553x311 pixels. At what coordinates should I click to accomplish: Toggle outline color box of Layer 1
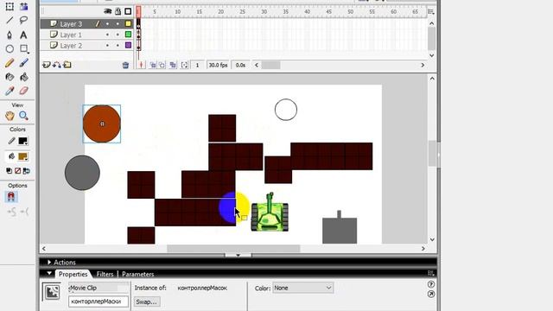tap(129, 35)
